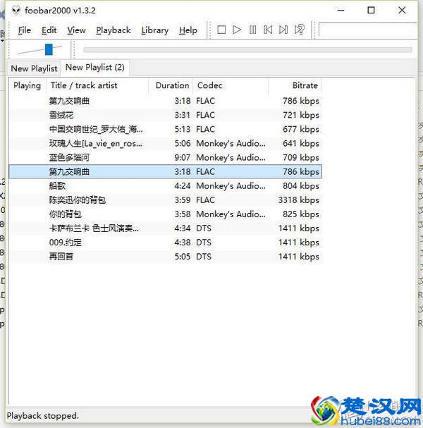The width and height of the screenshot is (423, 428).
Task: Click the Playback stopped status text
Action: [43, 416]
